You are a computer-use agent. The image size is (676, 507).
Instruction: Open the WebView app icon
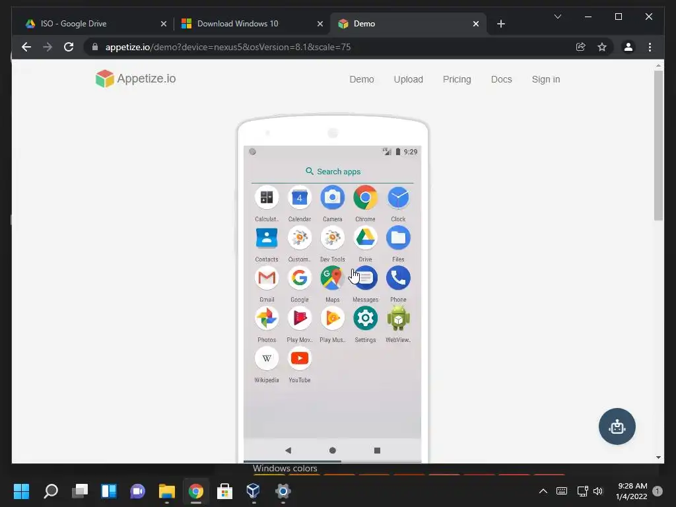click(x=398, y=318)
